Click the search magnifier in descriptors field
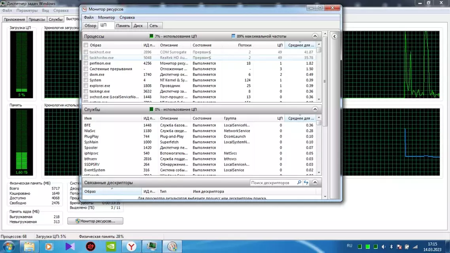Image resolution: width=450 pixels, height=253 pixels. 299,182
